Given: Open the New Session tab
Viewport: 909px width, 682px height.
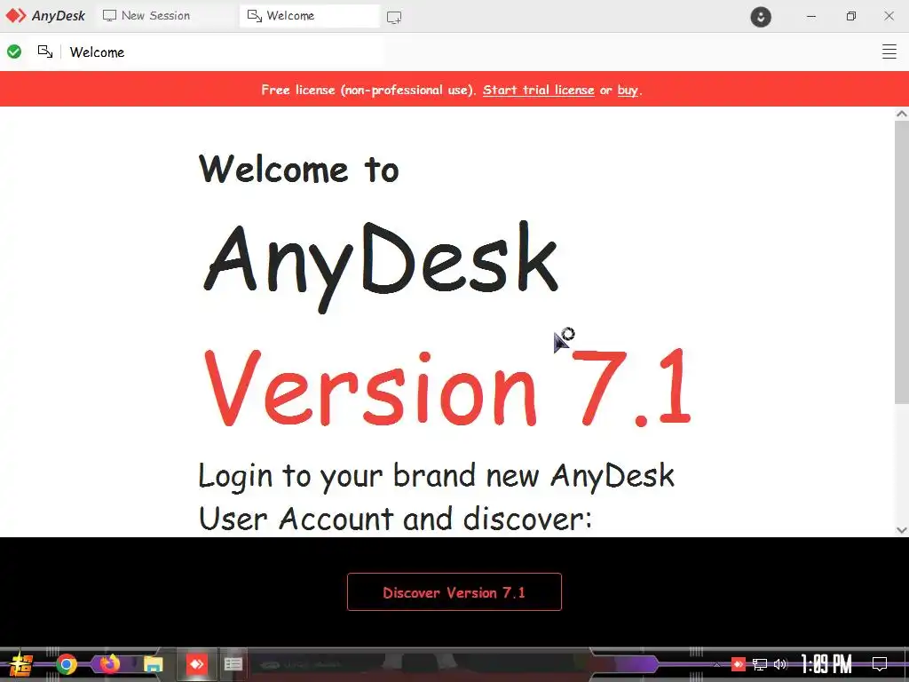Looking at the screenshot, I should coord(146,16).
